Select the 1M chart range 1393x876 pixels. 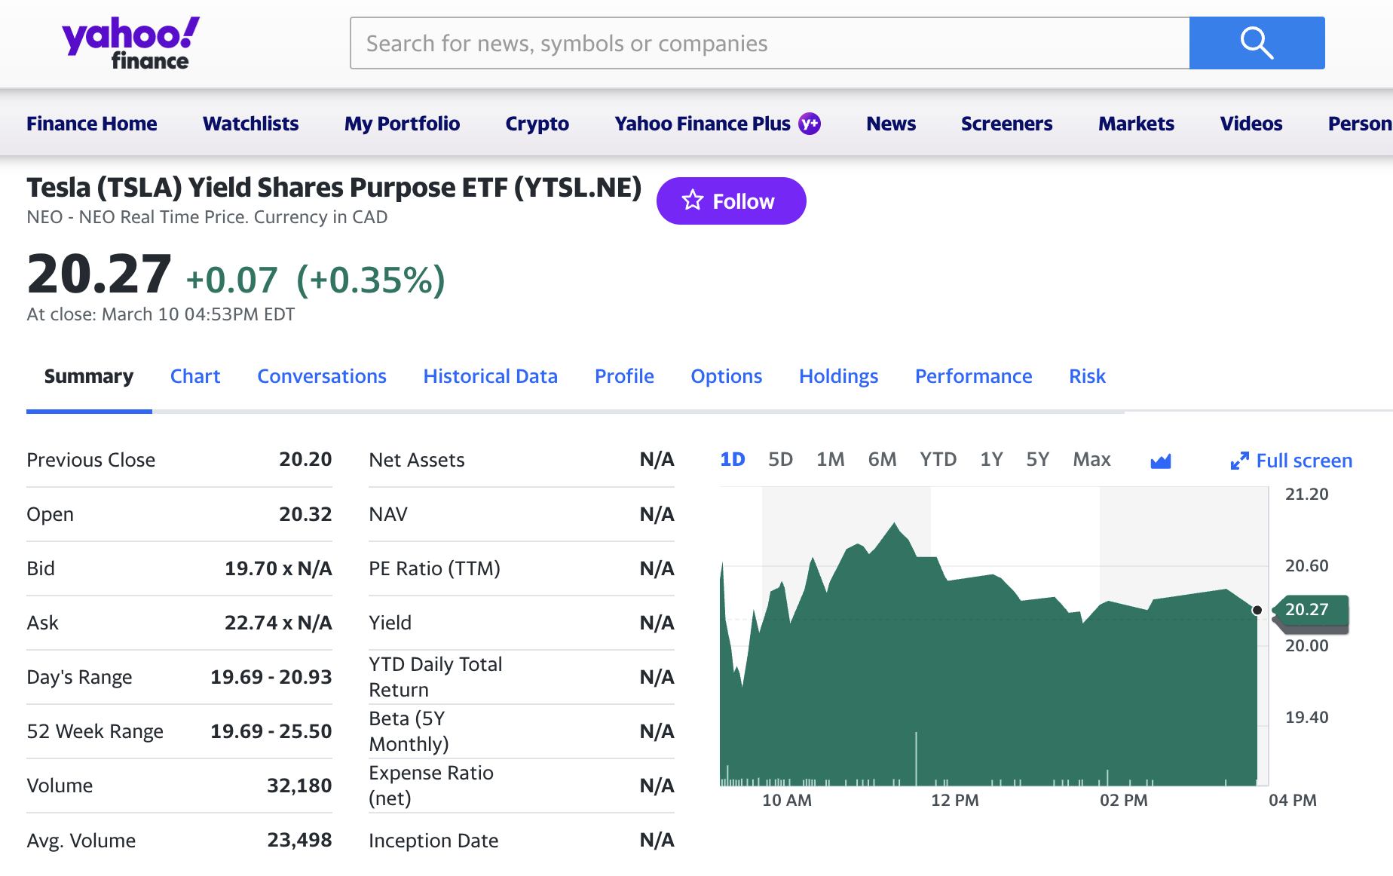pyautogui.click(x=831, y=459)
